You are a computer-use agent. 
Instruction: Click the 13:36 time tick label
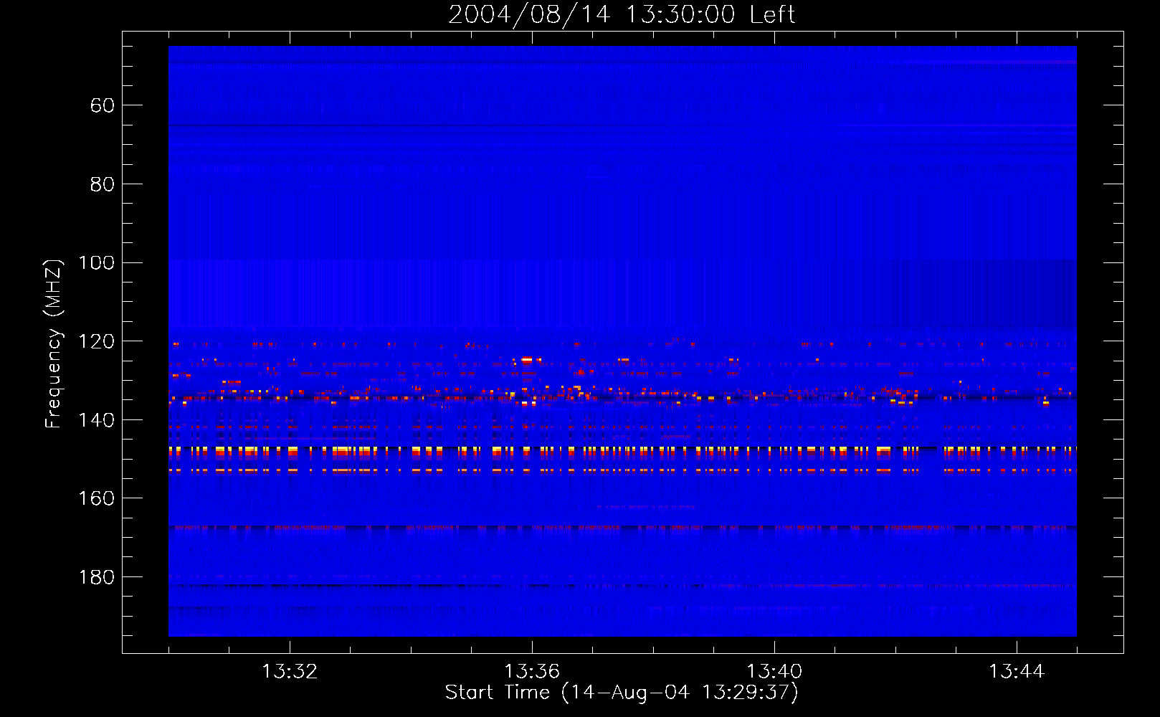[x=532, y=672]
